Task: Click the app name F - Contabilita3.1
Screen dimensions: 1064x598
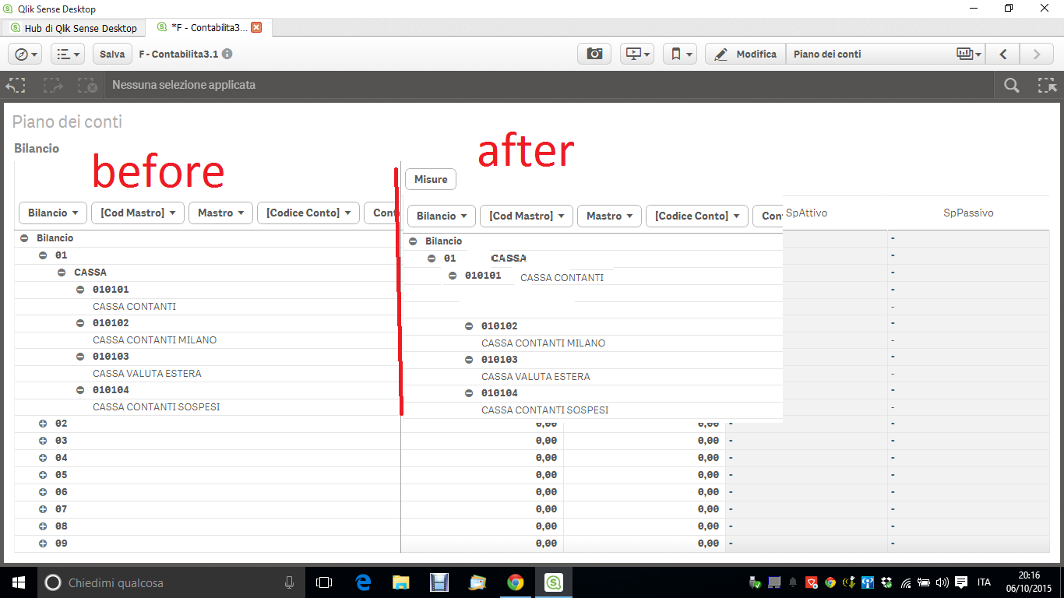Action: point(178,55)
